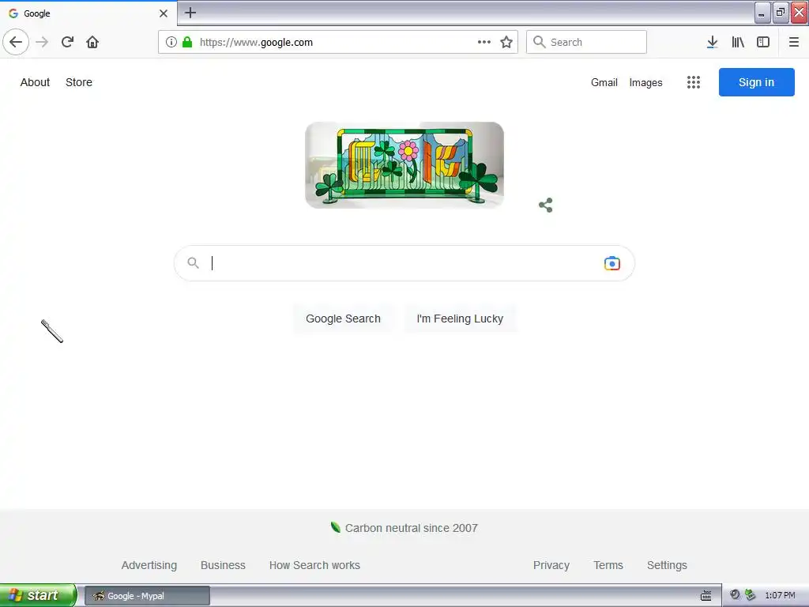
Task: Open the downloads arrow icon
Action: click(712, 43)
